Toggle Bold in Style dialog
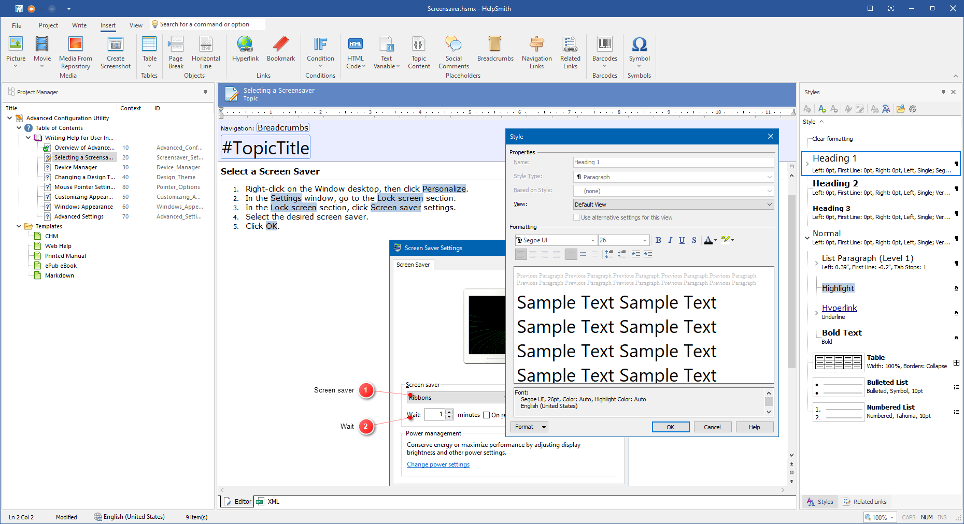Image resolution: width=964 pixels, height=524 pixels. coord(658,240)
